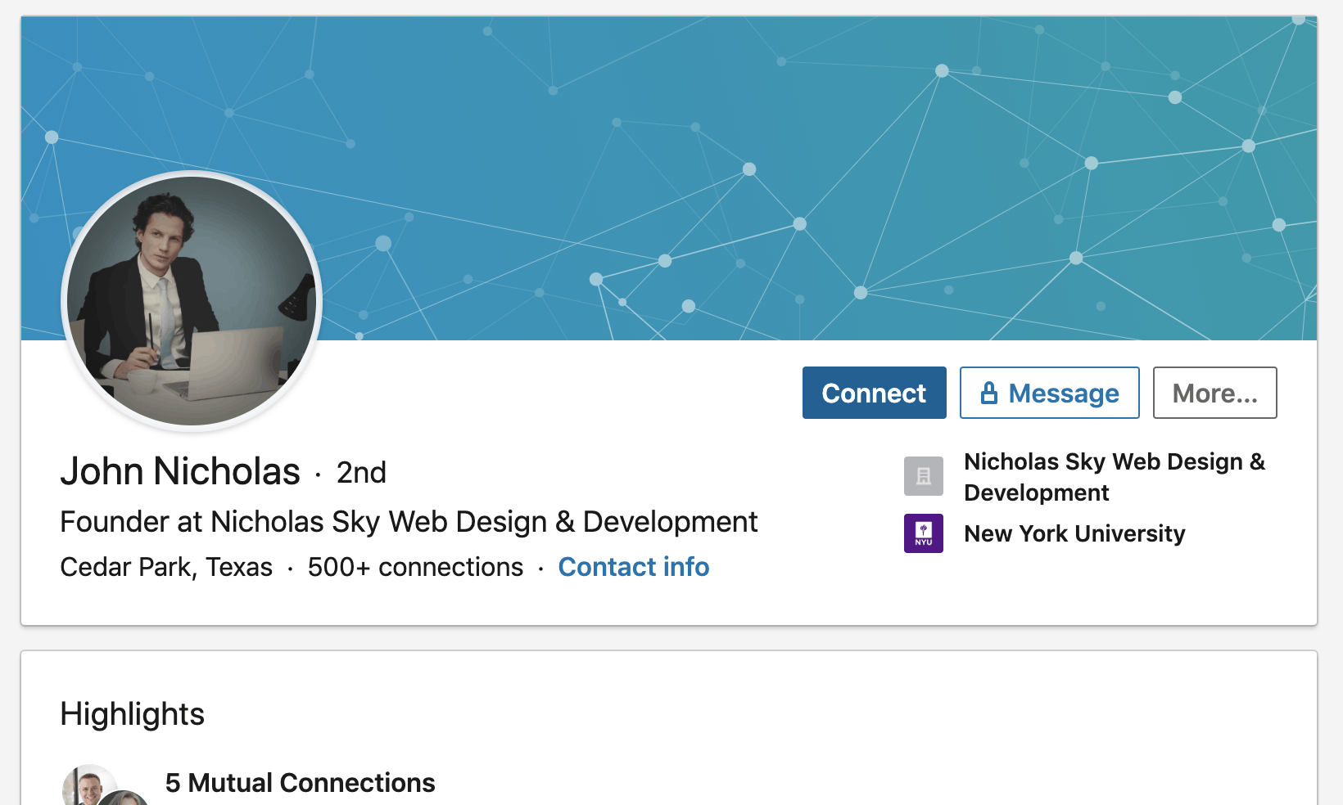
Task: Open 5 Mutual Connections highlight
Action: pos(300,783)
